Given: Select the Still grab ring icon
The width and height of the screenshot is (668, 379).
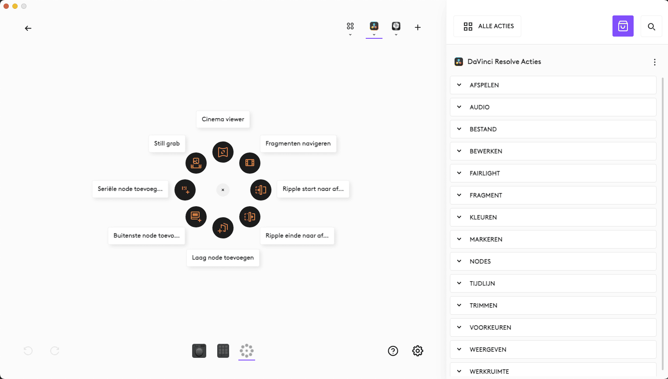Looking at the screenshot, I should coord(196,163).
